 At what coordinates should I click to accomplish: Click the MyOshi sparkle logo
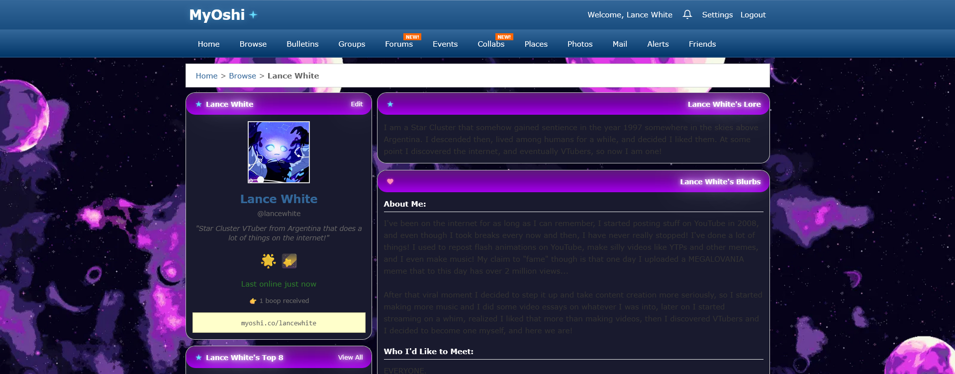coord(223,15)
